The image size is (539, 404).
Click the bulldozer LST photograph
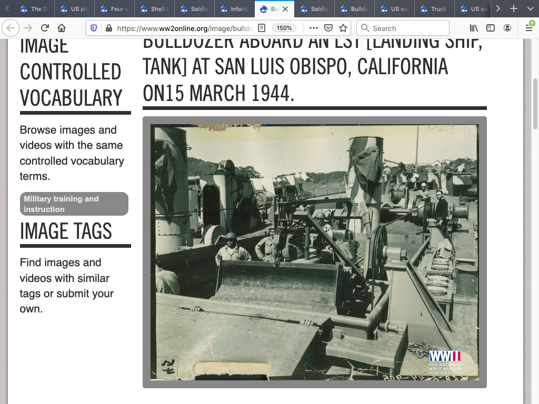tap(314, 252)
